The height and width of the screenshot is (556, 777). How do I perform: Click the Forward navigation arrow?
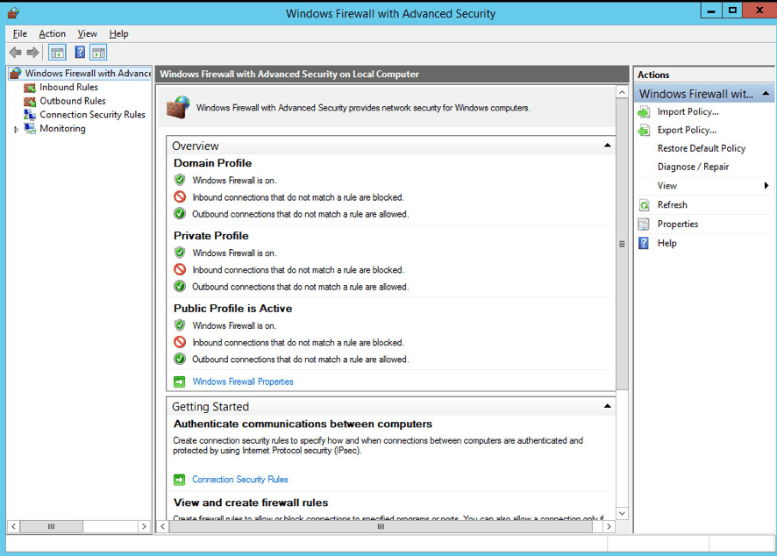coord(32,52)
